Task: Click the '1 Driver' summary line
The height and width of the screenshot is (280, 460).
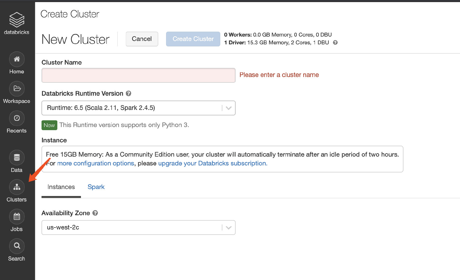Action: click(277, 43)
